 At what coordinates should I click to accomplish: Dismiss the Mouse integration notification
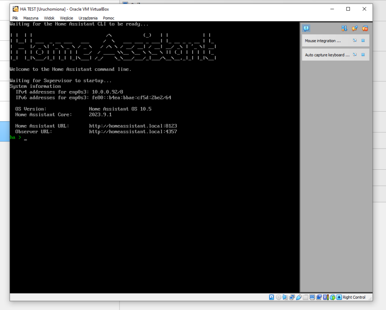click(363, 40)
